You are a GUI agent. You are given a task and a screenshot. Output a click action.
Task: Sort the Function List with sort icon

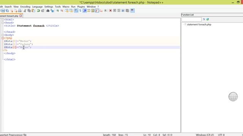(x=204, y=19)
